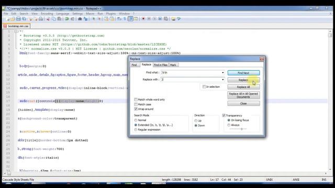Click the Redo toolbar icon

point(73,19)
